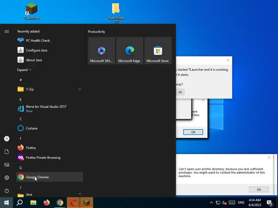The width and height of the screenshot is (278, 208).
Task: Launch Configure Java from Start menu
Action: tap(50, 50)
